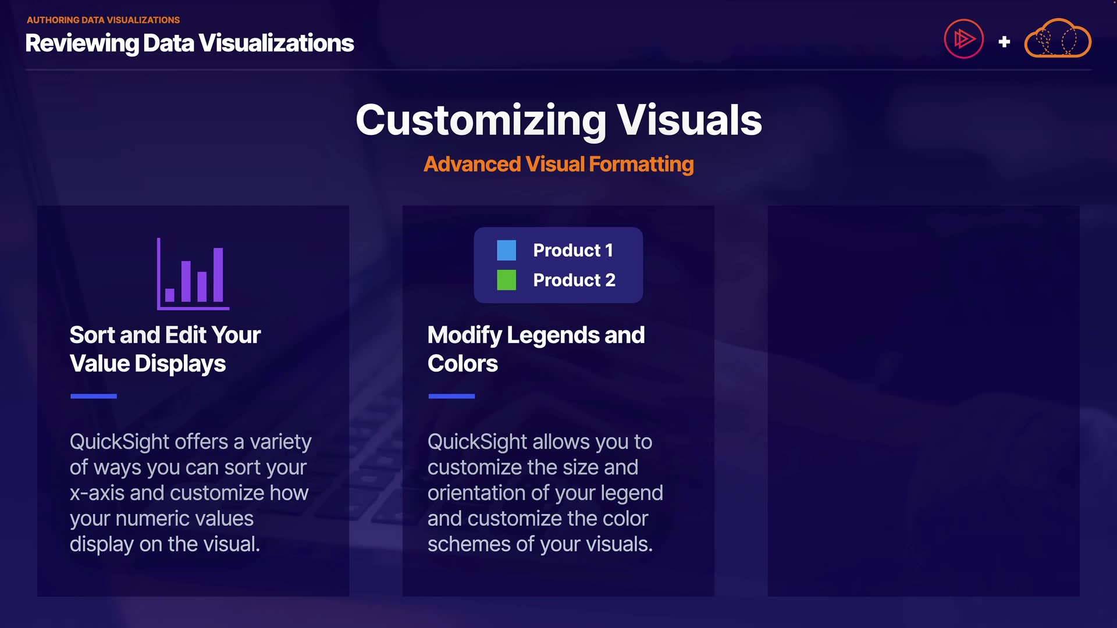Select the Modify Legends and Colors heading
Screen dimensions: 1117x628
point(536,349)
